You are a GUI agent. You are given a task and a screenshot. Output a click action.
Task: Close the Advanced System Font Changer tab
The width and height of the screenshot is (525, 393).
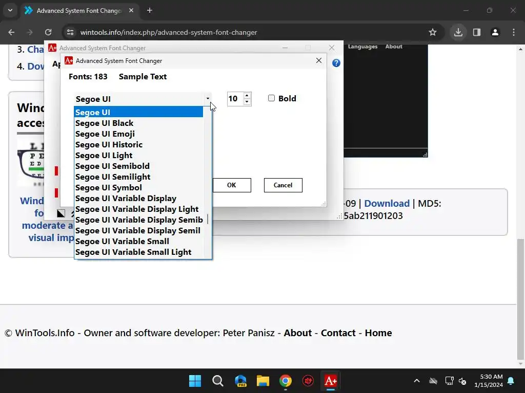pos(131,10)
